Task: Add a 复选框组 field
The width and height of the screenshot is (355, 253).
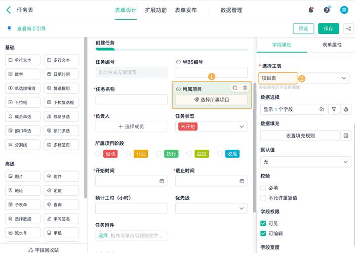Action: click(x=61, y=88)
